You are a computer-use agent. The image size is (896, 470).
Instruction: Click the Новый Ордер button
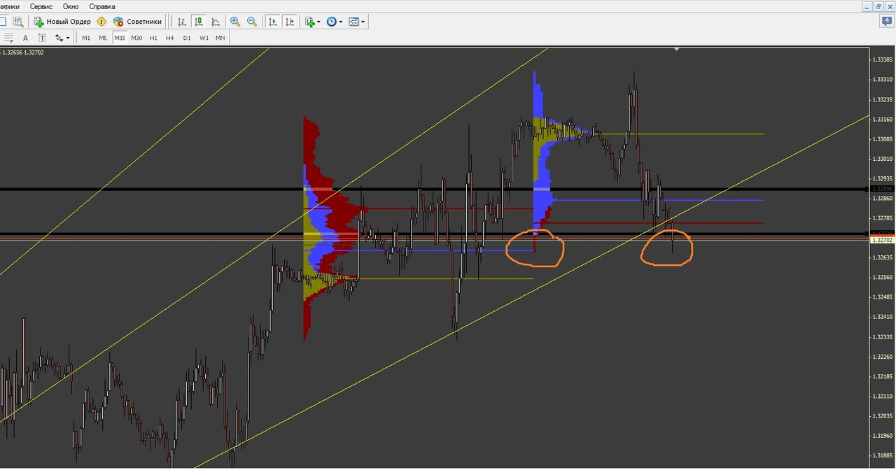pyautogui.click(x=62, y=22)
